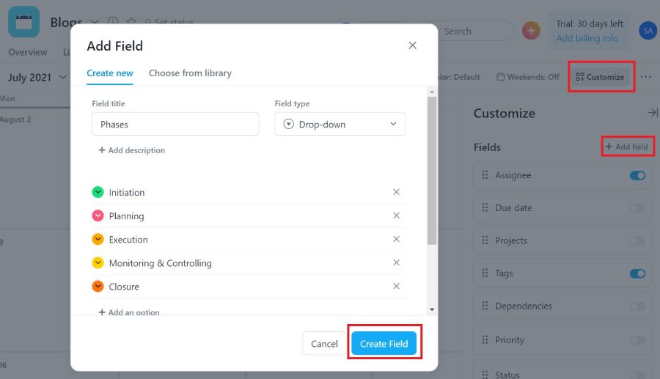Remove the Execution option
The image size is (660, 379).
coord(396,239)
